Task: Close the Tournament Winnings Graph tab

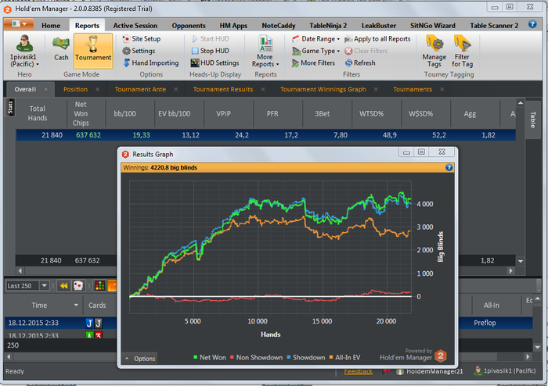Action: coord(376,89)
